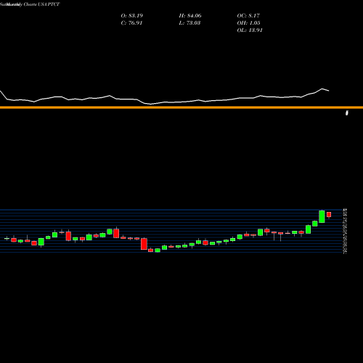The image size is (363, 363).
Task: Click the open price value O: 83.19
Action: pyautogui.click(x=132, y=16)
